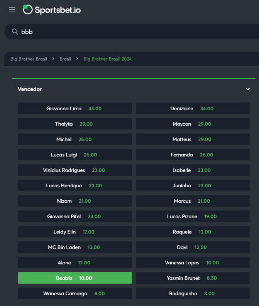Select Giovanna Lima at odds 34.00
This screenshot has height=306, width=259.
click(74, 108)
